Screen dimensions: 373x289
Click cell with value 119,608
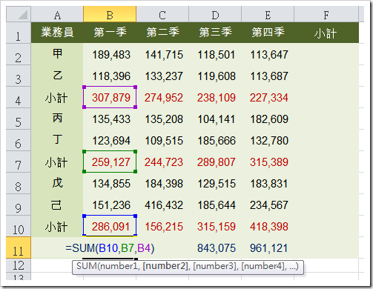tap(215, 76)
